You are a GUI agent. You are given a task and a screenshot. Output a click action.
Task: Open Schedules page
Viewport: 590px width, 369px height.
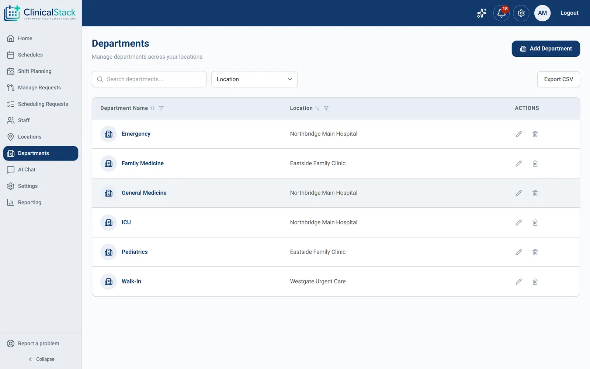[x=41, y=55]
